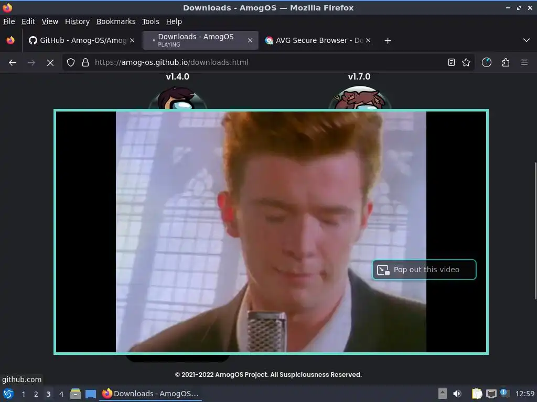Screen dimensions: 537x402
Task: Switch to virtual desktop 1
Action: coord(23,394)
